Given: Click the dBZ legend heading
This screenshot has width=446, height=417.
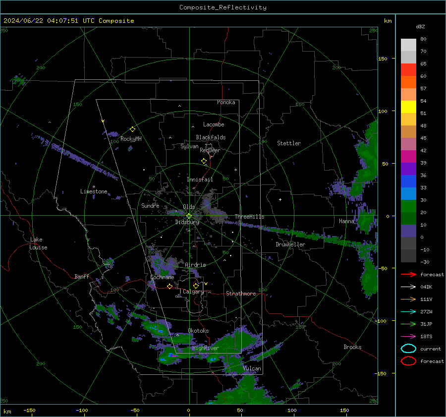Looking at the screenshot, I should pos(420,26).
